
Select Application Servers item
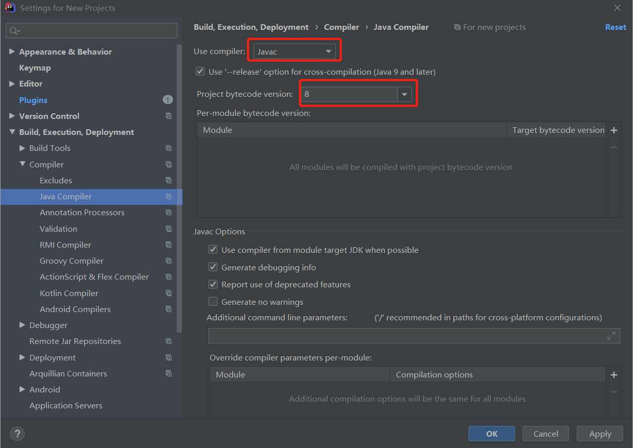[66, 406]
